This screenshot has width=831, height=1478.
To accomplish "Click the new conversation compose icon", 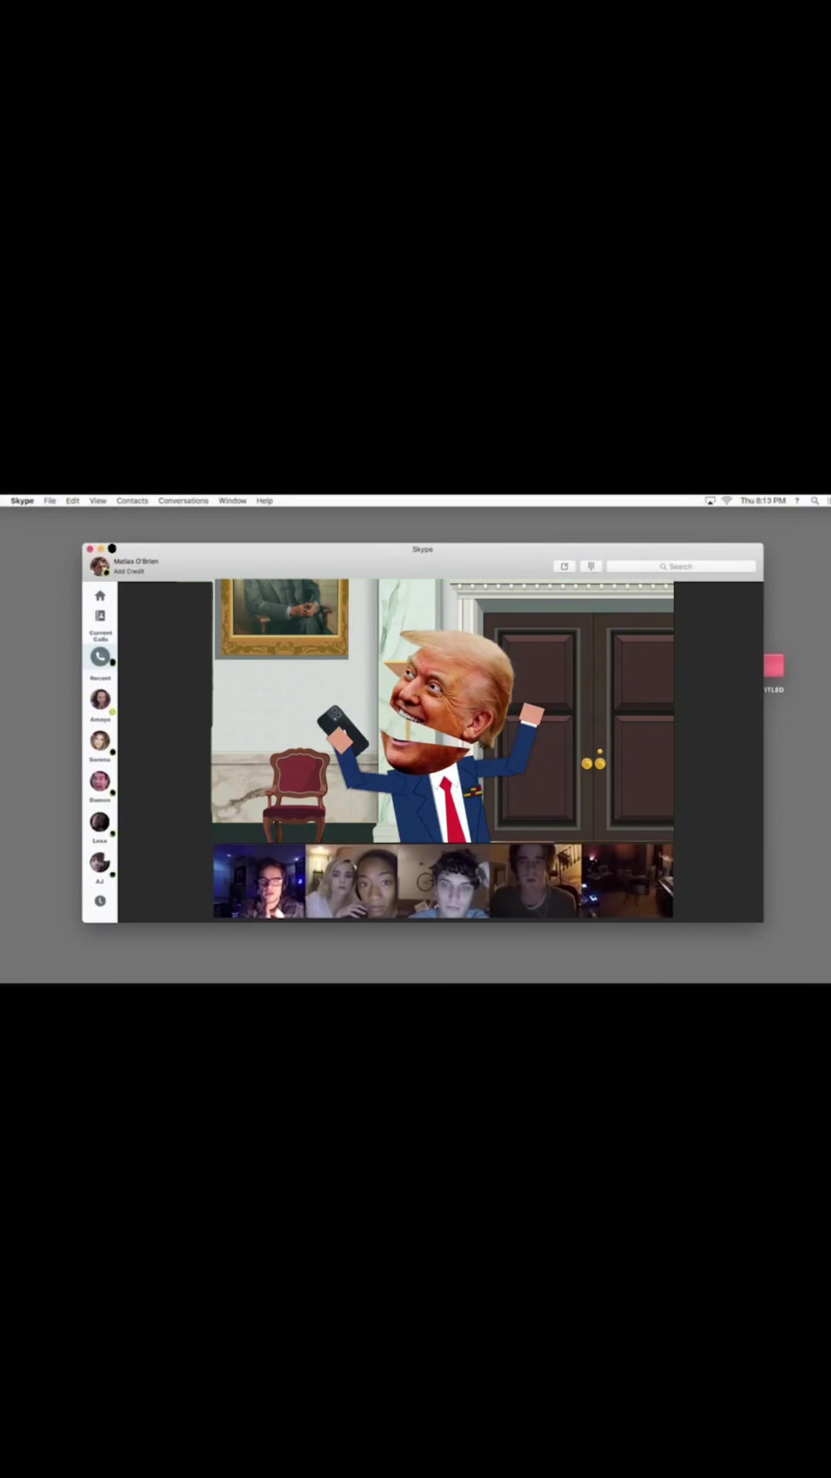I will click(x=565, y=566).
